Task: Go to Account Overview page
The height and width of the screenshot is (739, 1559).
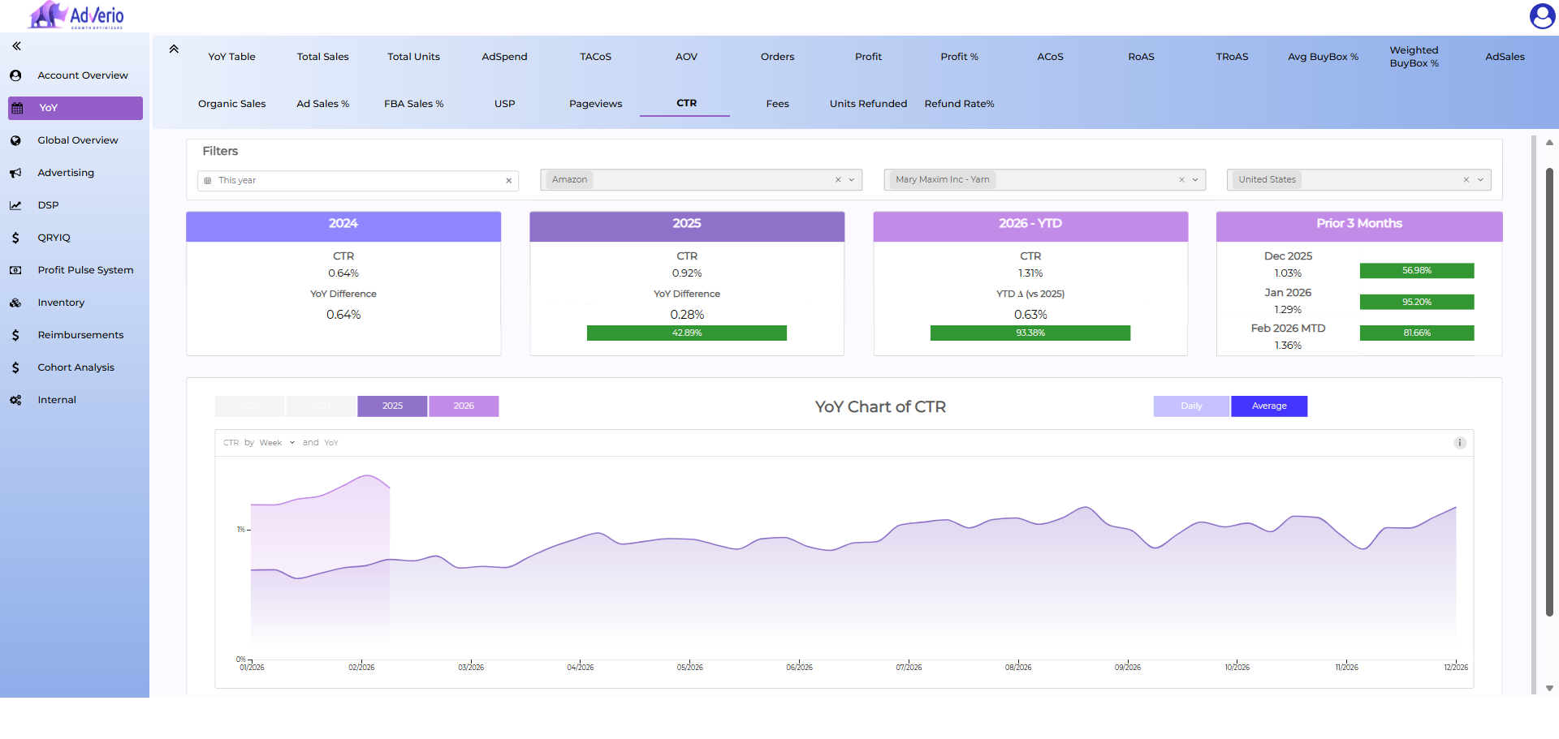Action: [82, 75]
